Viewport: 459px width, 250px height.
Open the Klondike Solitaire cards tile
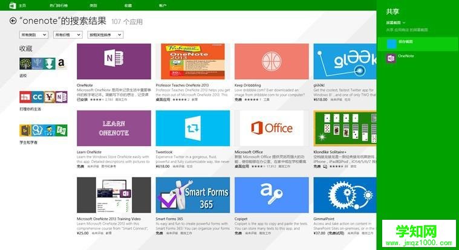[345, 128]
